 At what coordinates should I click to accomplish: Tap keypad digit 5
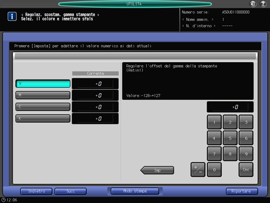(230, 138)
